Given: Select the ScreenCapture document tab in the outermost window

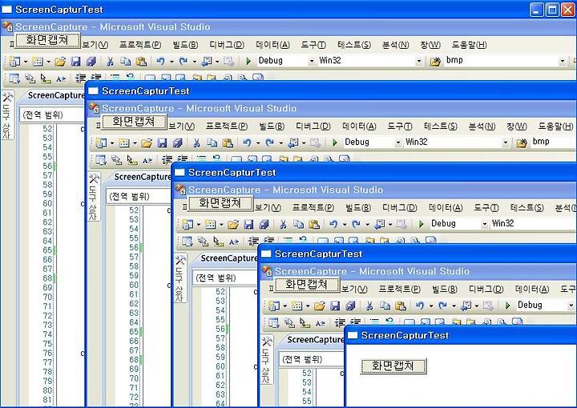Looking at the screenshot, I should [x=54, y=95].
